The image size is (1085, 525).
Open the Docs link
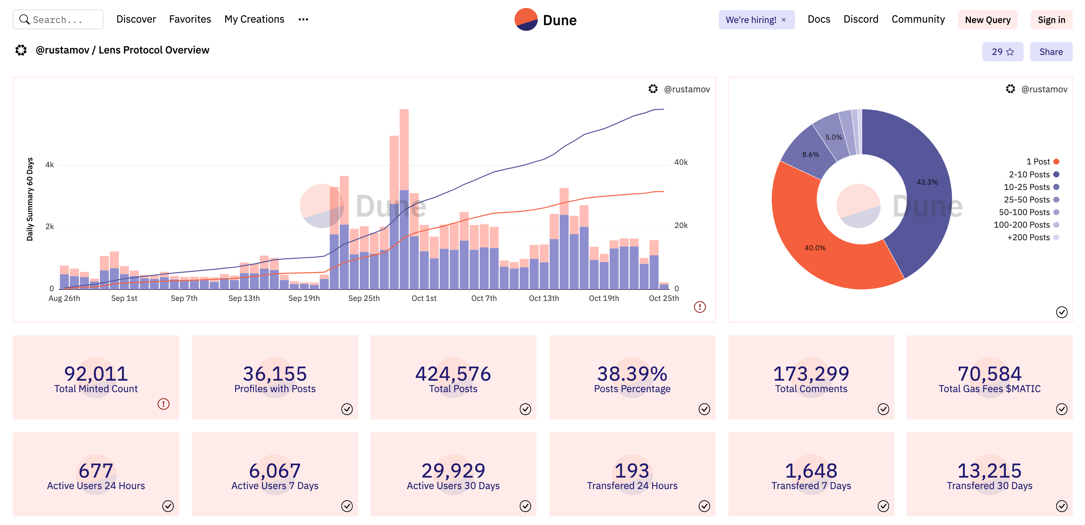click(x=819, y=19)
